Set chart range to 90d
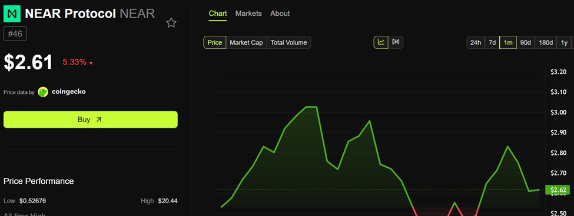The height and width of the screenshot is (216, 574). 526,42
